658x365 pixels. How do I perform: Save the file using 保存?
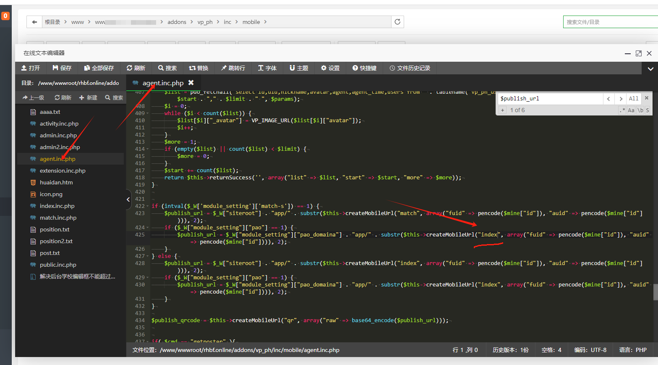pos(62,68)
